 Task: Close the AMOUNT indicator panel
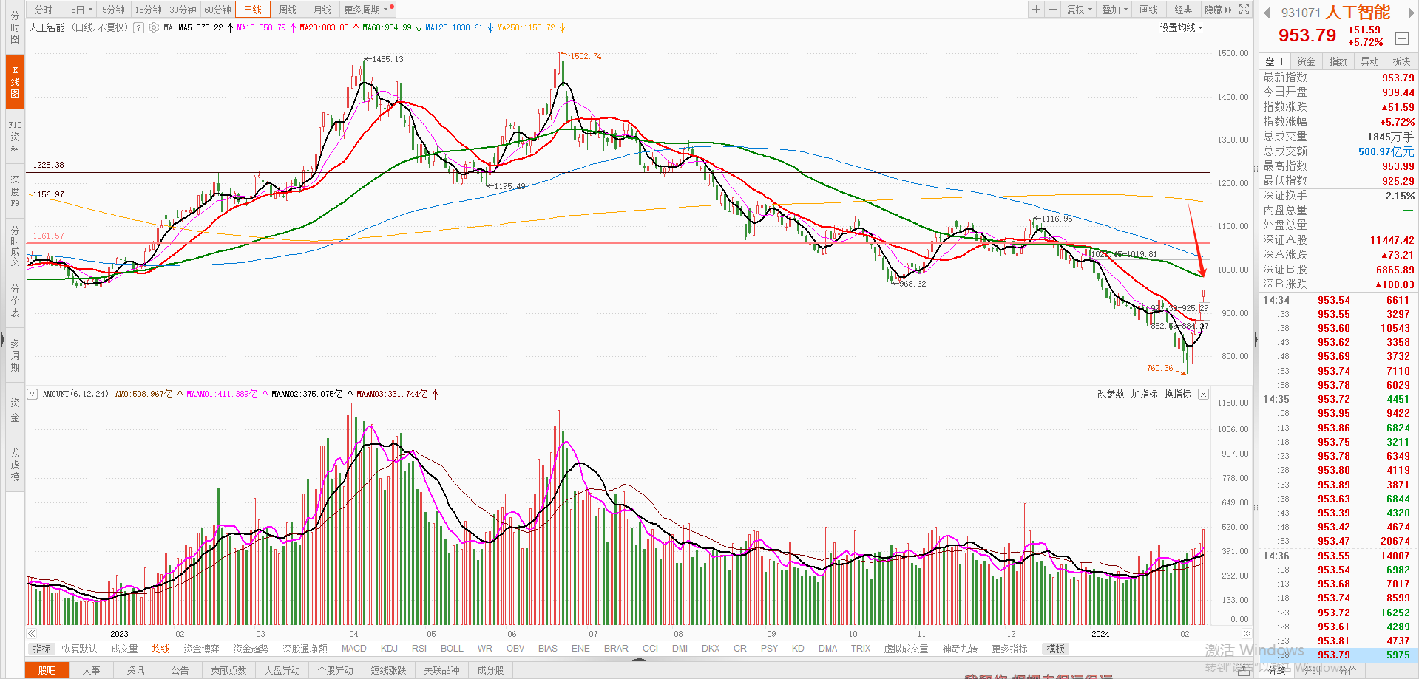click(1203, 395)
